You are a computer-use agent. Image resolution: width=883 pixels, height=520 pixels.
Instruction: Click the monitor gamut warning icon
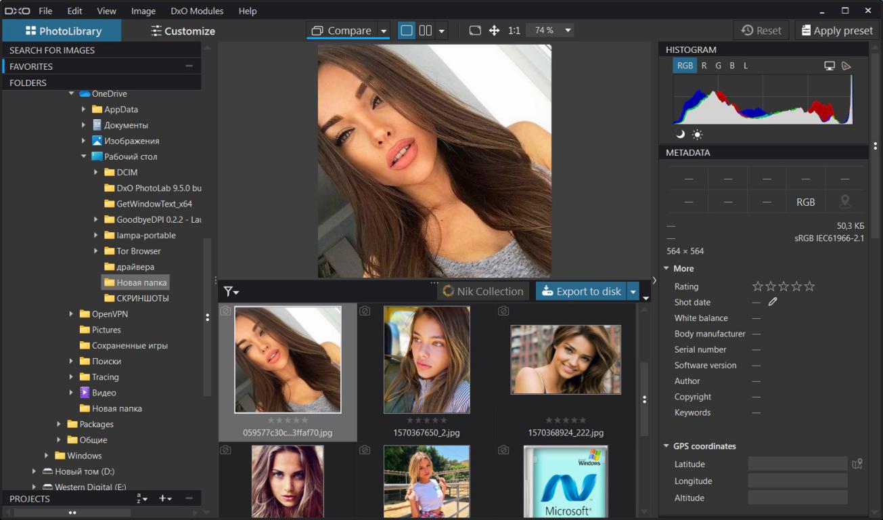coord(830,66)
